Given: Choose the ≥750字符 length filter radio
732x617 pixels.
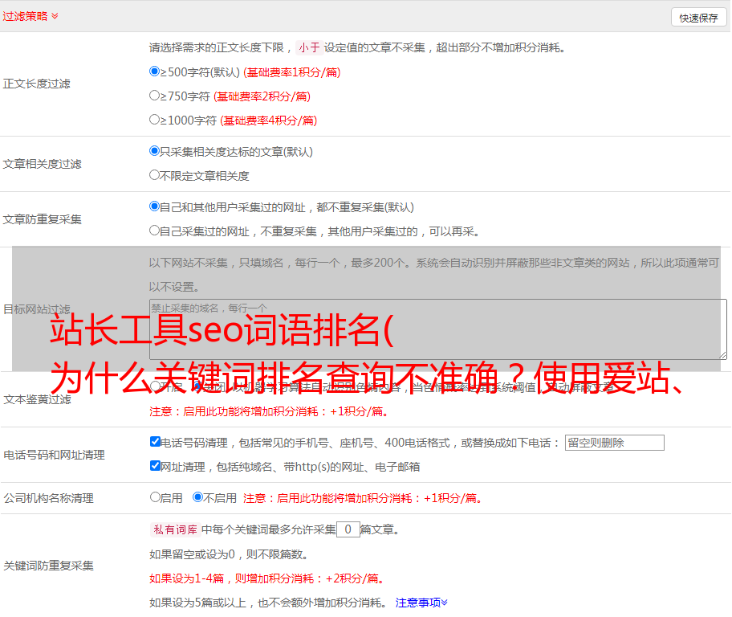Looking at the screenshot, I should click(x=154, y=96).
